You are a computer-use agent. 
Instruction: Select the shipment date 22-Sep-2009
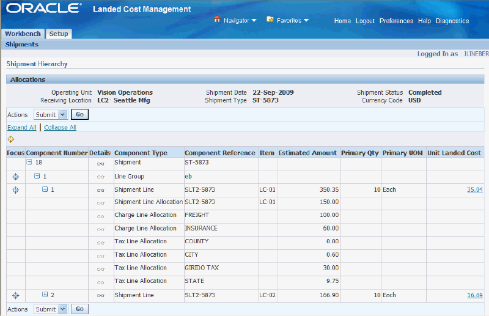(x=273, y=92)
